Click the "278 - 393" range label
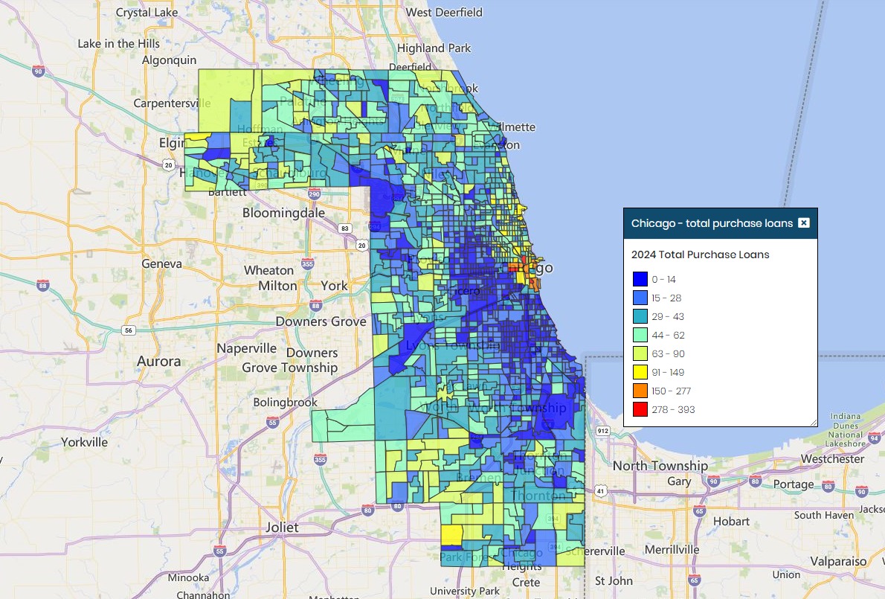885x599 pixels. click(x=673, y=409)
